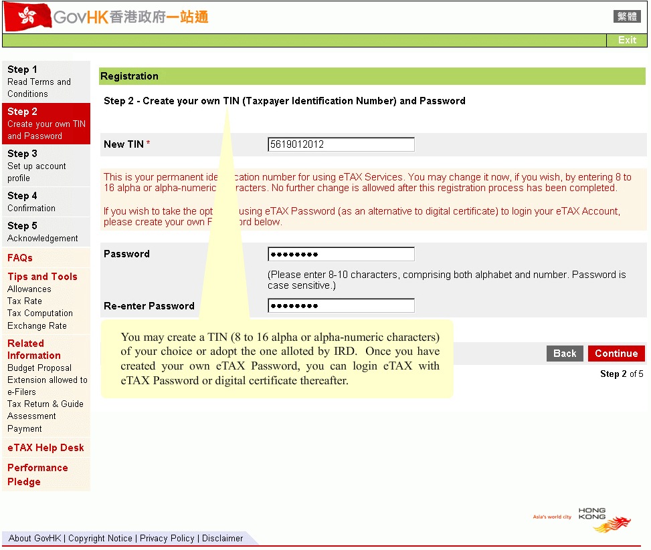The width and height of the screenshot is (651, 550).
Task: Select Step 2 Create your own TIN
Action: click(46, 124)
